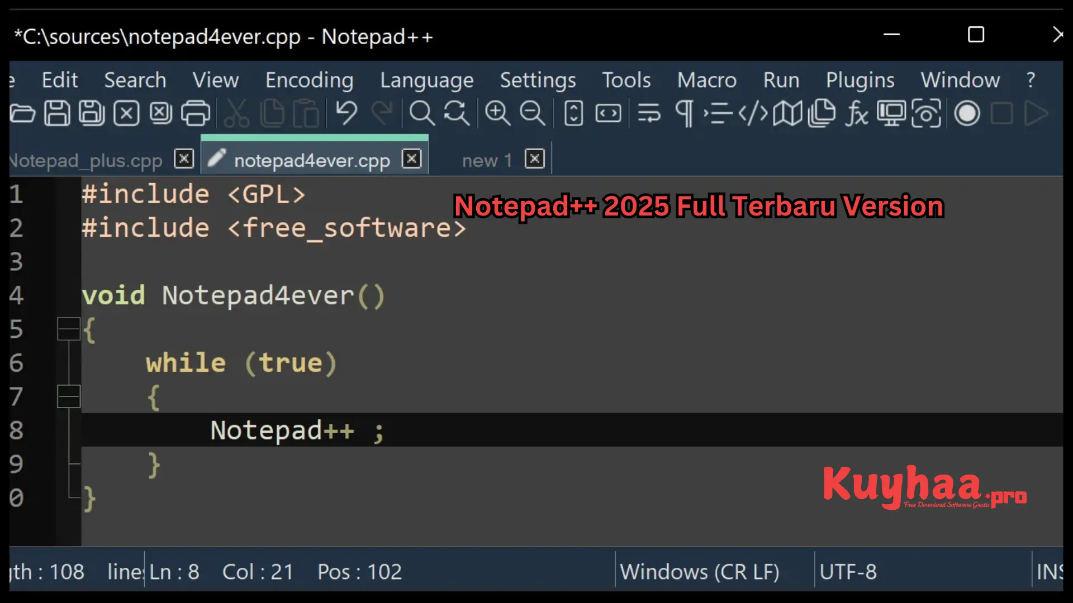Click the "#include <GPL>" code line

(193, 194)
